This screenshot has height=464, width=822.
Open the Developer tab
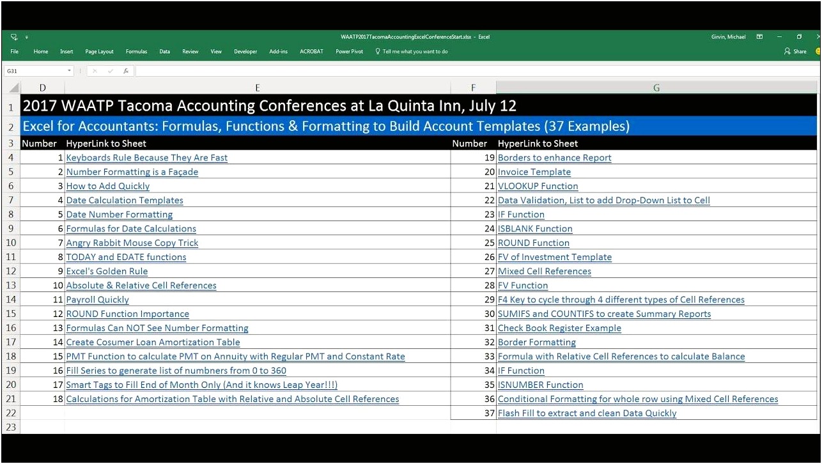coord(245,52)
